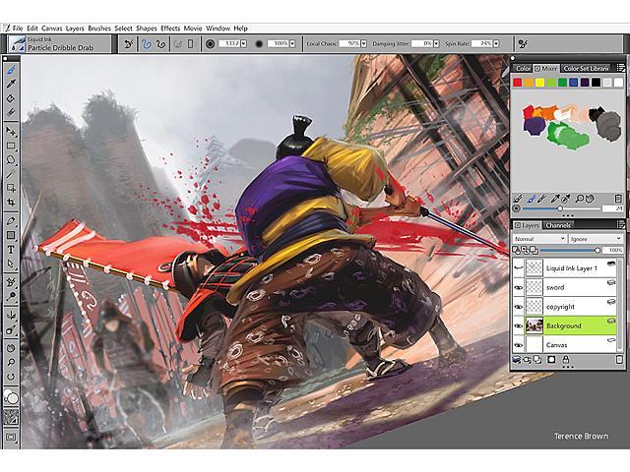Open brush selector Particle Dribble Drab
Image resolution: width=630 pixels, height=472 pixels.
[x=59, y=43]
